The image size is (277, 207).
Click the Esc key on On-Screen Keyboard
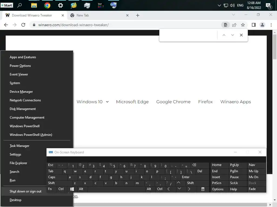tap(52, 165)
